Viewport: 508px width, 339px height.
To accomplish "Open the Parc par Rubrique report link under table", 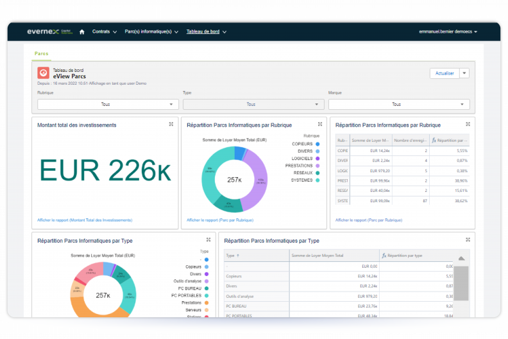I will (369, 220).
